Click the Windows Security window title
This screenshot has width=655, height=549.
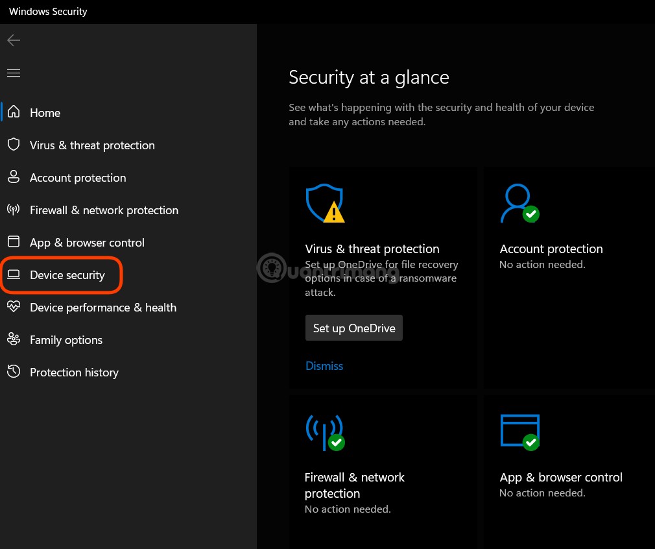click(x=48, y=11)
